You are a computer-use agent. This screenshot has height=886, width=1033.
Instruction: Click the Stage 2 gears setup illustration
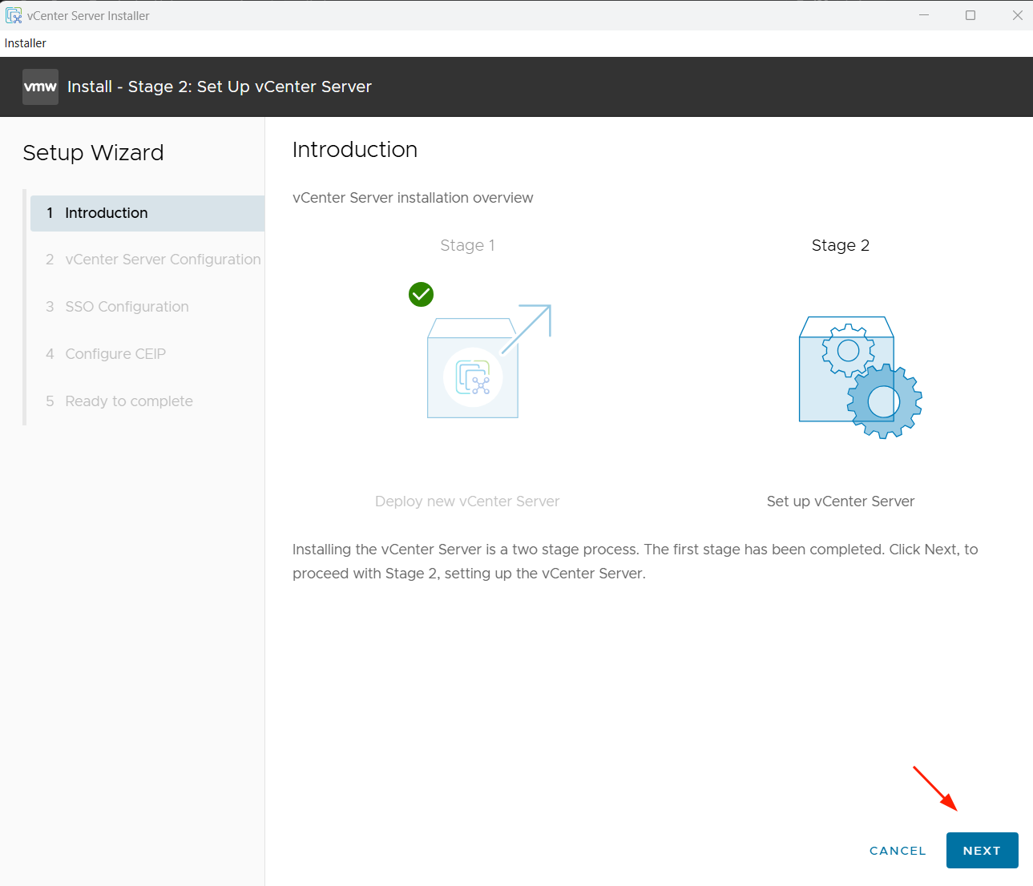(x=860, y=377)
